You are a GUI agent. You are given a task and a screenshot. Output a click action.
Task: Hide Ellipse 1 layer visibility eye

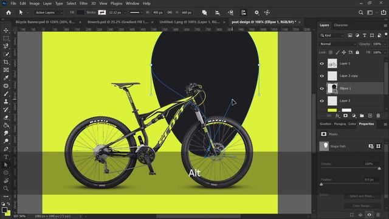[x=322, y=88]
